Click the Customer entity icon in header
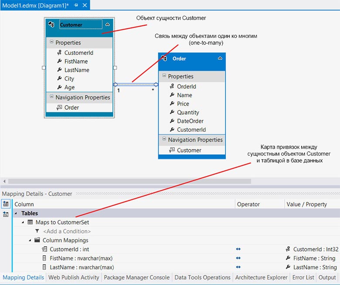 point(51,24)
